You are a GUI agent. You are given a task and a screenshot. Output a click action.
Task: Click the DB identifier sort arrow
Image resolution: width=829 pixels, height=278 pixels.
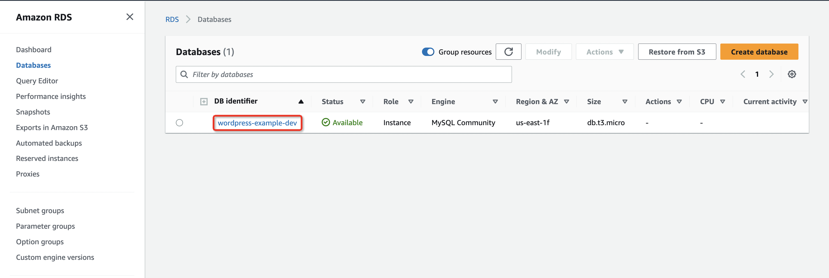[x=301, y=102]
